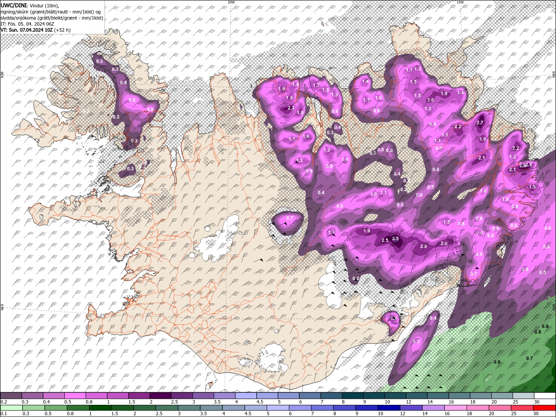Pick the 20 pink swatch in lower rain scale
This screenshot has width=556, height=417.
coord(500,408)
